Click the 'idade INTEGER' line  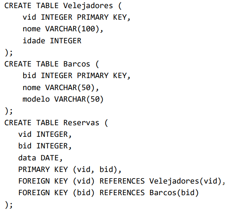pyautogui.click(x=52, y=41)
